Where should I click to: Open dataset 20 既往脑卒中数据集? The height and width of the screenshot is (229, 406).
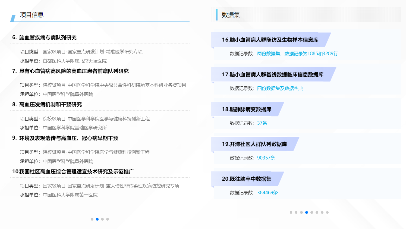pos(247,179)
